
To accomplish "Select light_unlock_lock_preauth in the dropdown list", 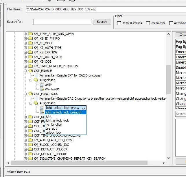I will point(66,112).
